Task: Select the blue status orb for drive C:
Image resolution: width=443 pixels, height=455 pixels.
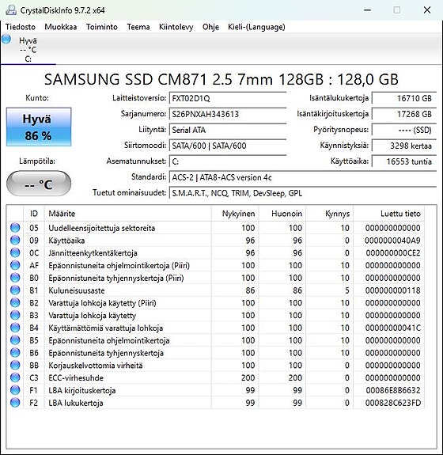Action: point(6,40)
